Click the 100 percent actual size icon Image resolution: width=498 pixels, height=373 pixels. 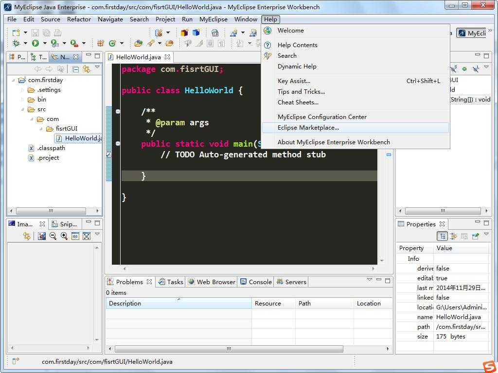[75, 236]
